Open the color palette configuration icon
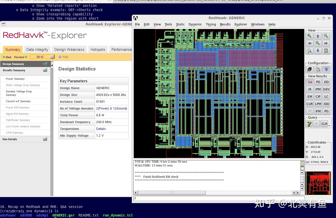This screenshot has height=218, width=336. pyautogui.click(x=318, y=69)
